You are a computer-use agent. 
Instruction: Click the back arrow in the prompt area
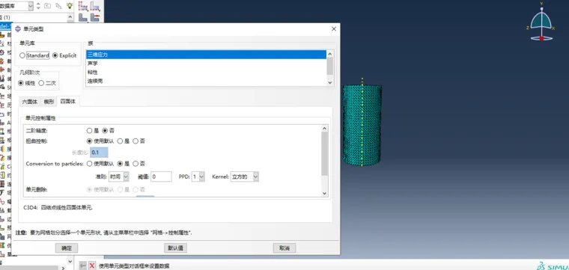tap(83, 266)
